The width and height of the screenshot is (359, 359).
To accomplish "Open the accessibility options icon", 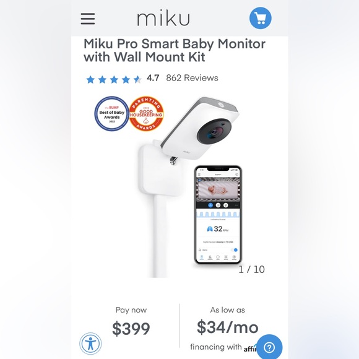I will 90,344.
